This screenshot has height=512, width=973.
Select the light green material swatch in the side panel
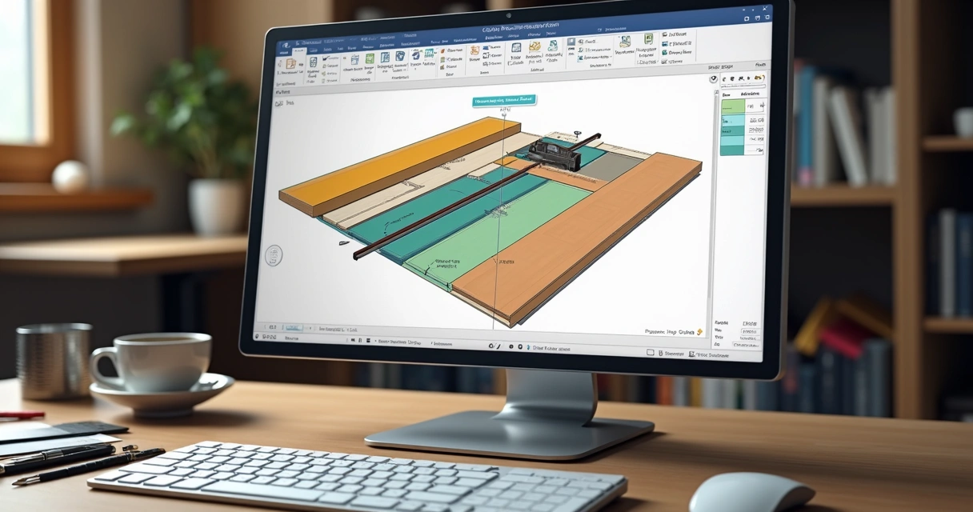pos(733,106)
